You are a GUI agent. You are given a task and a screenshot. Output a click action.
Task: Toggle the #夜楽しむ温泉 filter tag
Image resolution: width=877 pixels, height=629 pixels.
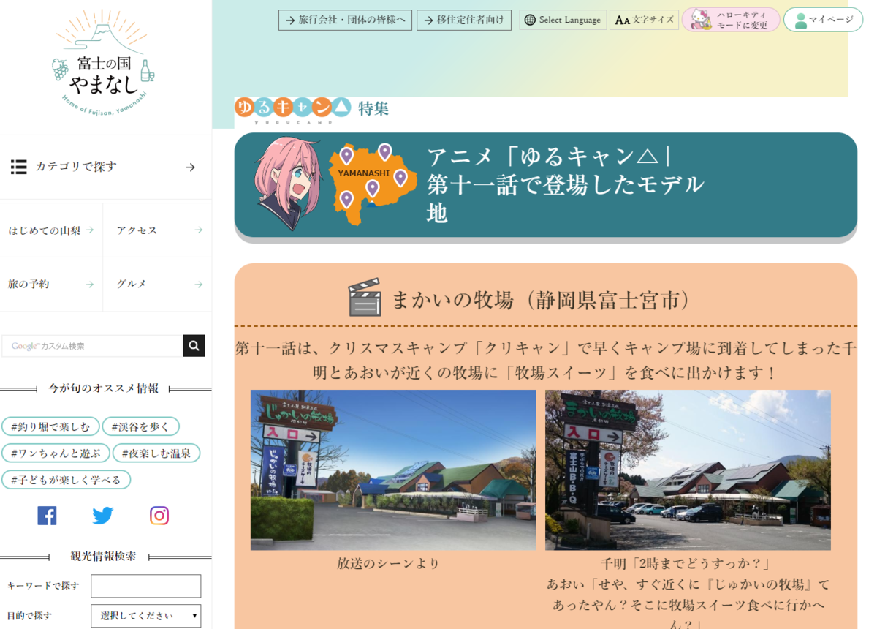158,453
